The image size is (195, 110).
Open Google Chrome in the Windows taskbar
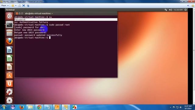point(39,107)
